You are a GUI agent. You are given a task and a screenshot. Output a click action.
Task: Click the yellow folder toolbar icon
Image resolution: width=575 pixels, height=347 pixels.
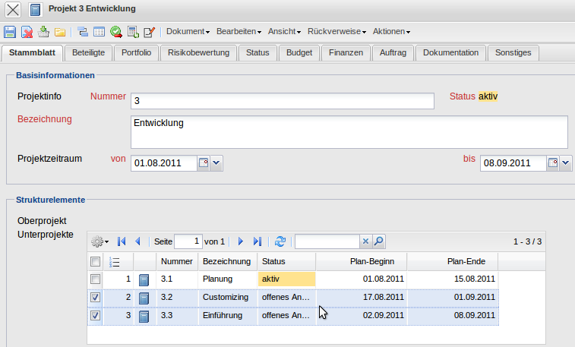(59, 32)
